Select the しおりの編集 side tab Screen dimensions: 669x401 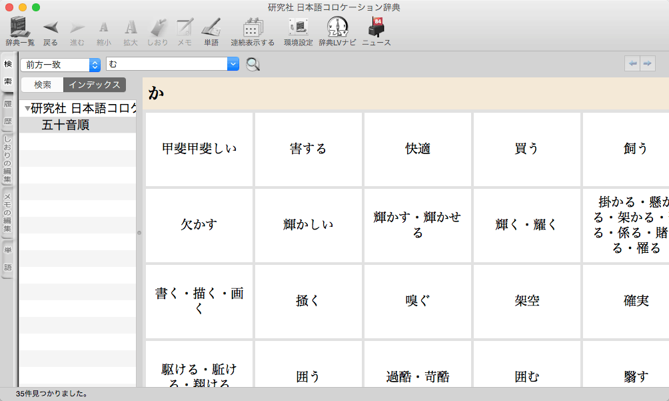pos(8,159)
